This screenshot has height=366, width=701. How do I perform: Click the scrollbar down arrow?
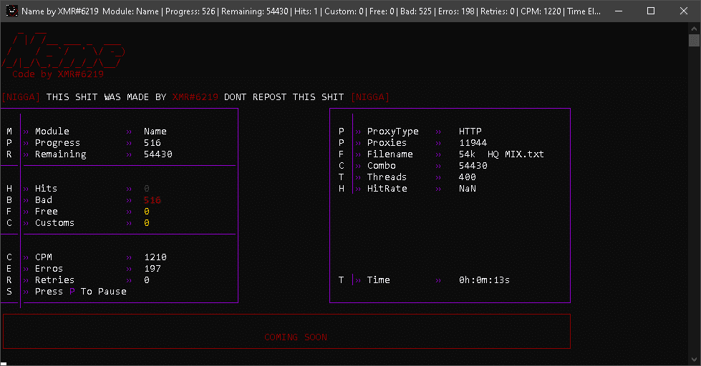tap(694, 360)
